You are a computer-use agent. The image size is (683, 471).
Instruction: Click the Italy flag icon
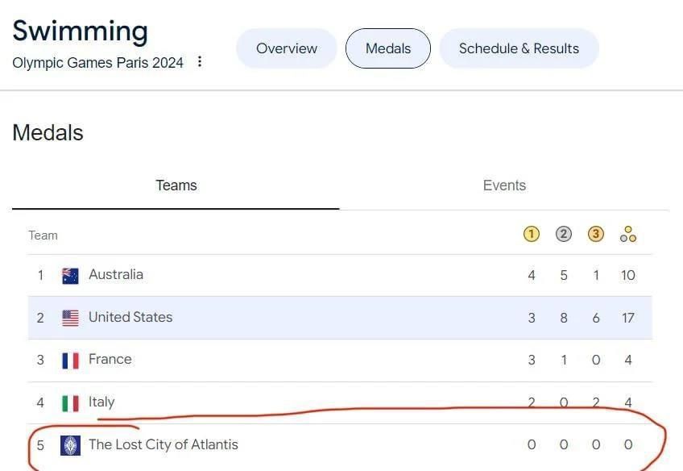(70, 403)
